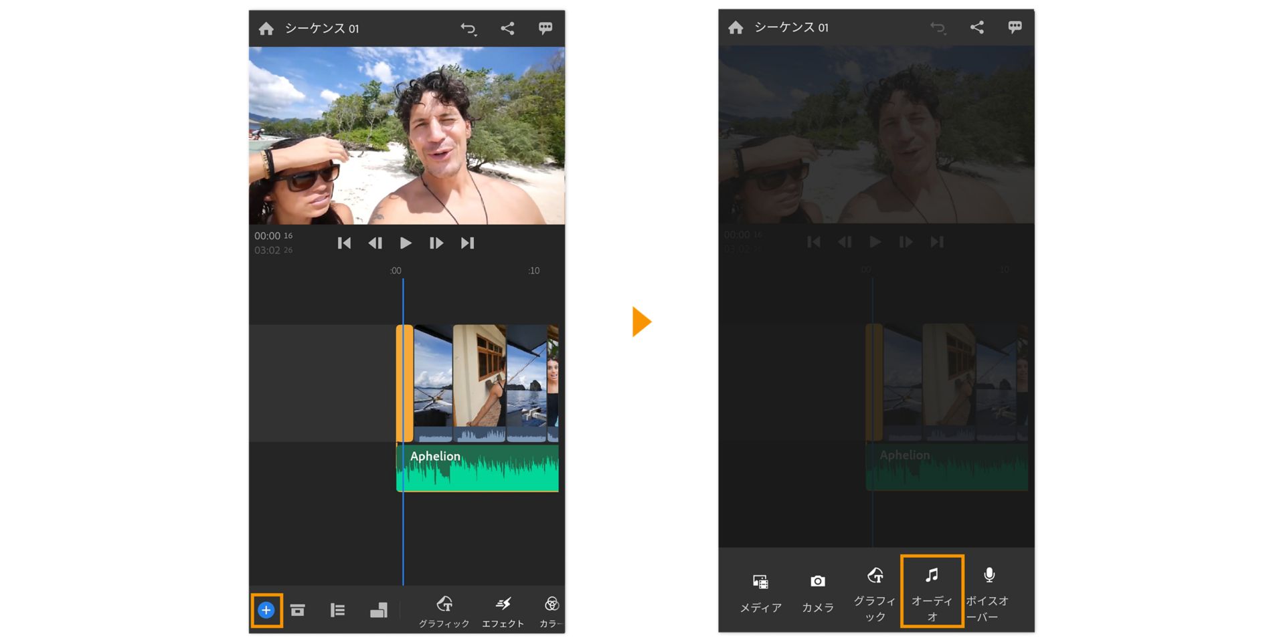Tap the シーケンス 01 title on the left screen
Viewport: 1285px width, 644px height.
tap(322, 29)
